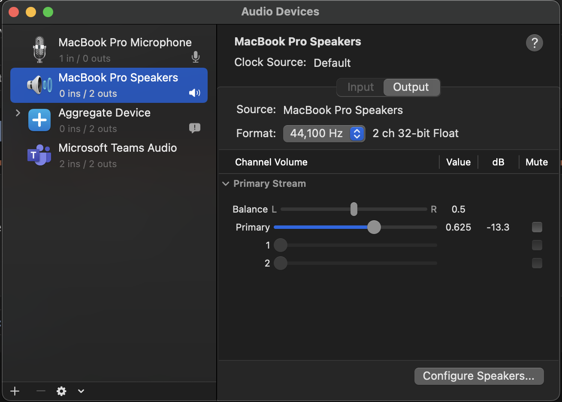Click the Source MacBook Pro Speakers value

pos(343,110)
